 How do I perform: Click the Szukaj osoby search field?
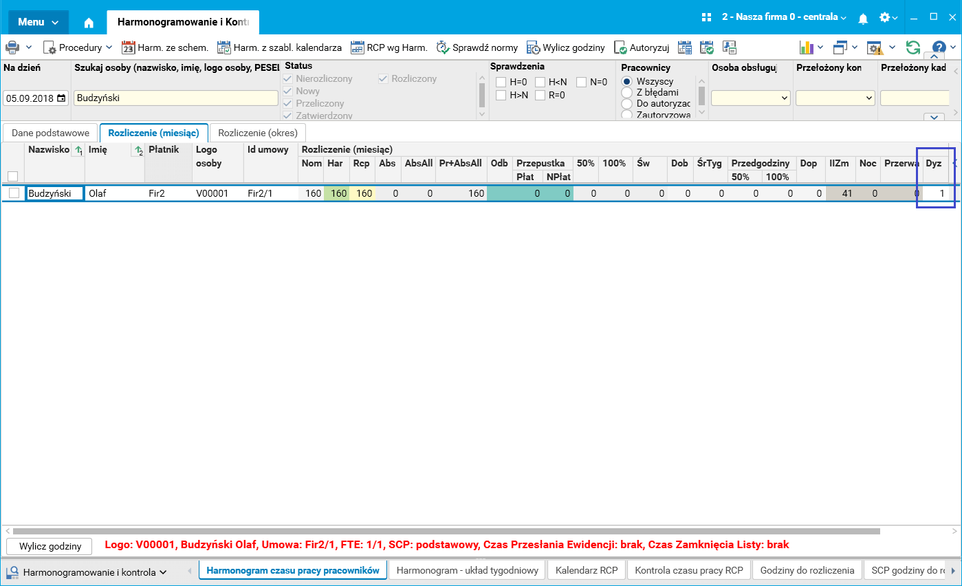click(x=176, y=98)
